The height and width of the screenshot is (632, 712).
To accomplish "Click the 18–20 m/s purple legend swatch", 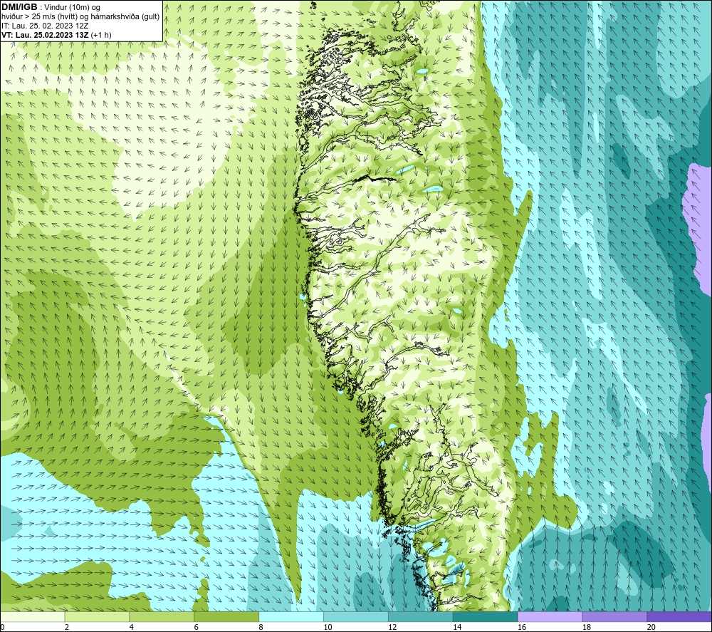I will click(614, 616).
